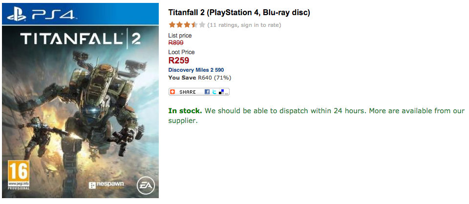Share the product on Facebook
This screenshot has width=469, height=204.
207,92
